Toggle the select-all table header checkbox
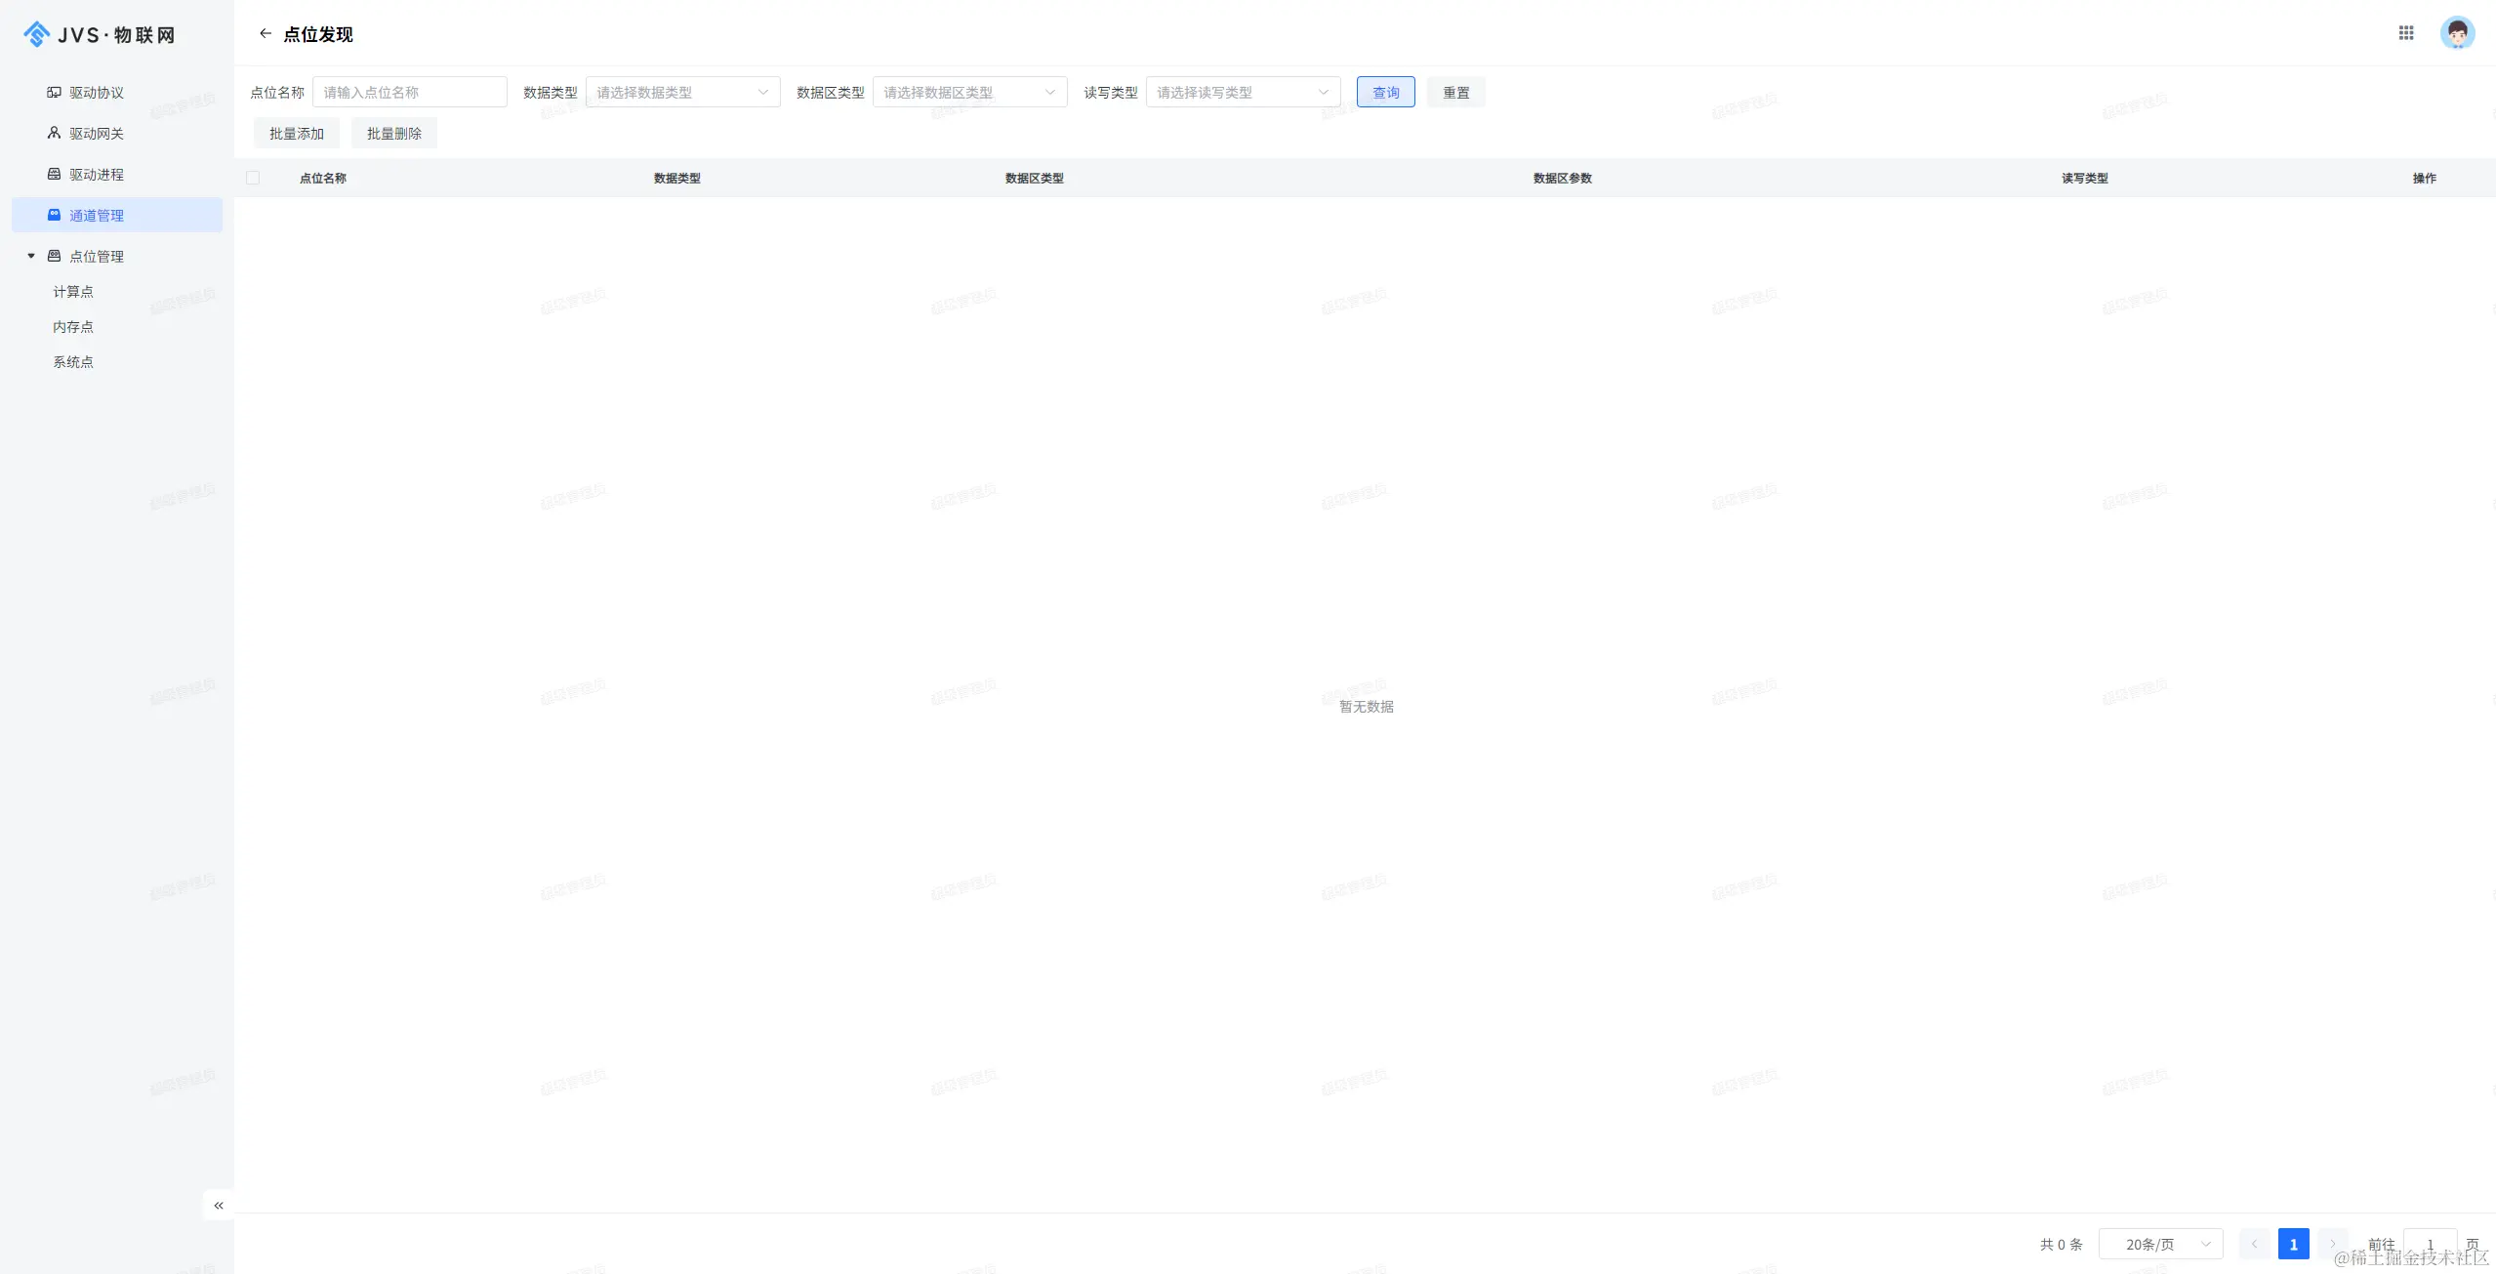 [253, 178]
